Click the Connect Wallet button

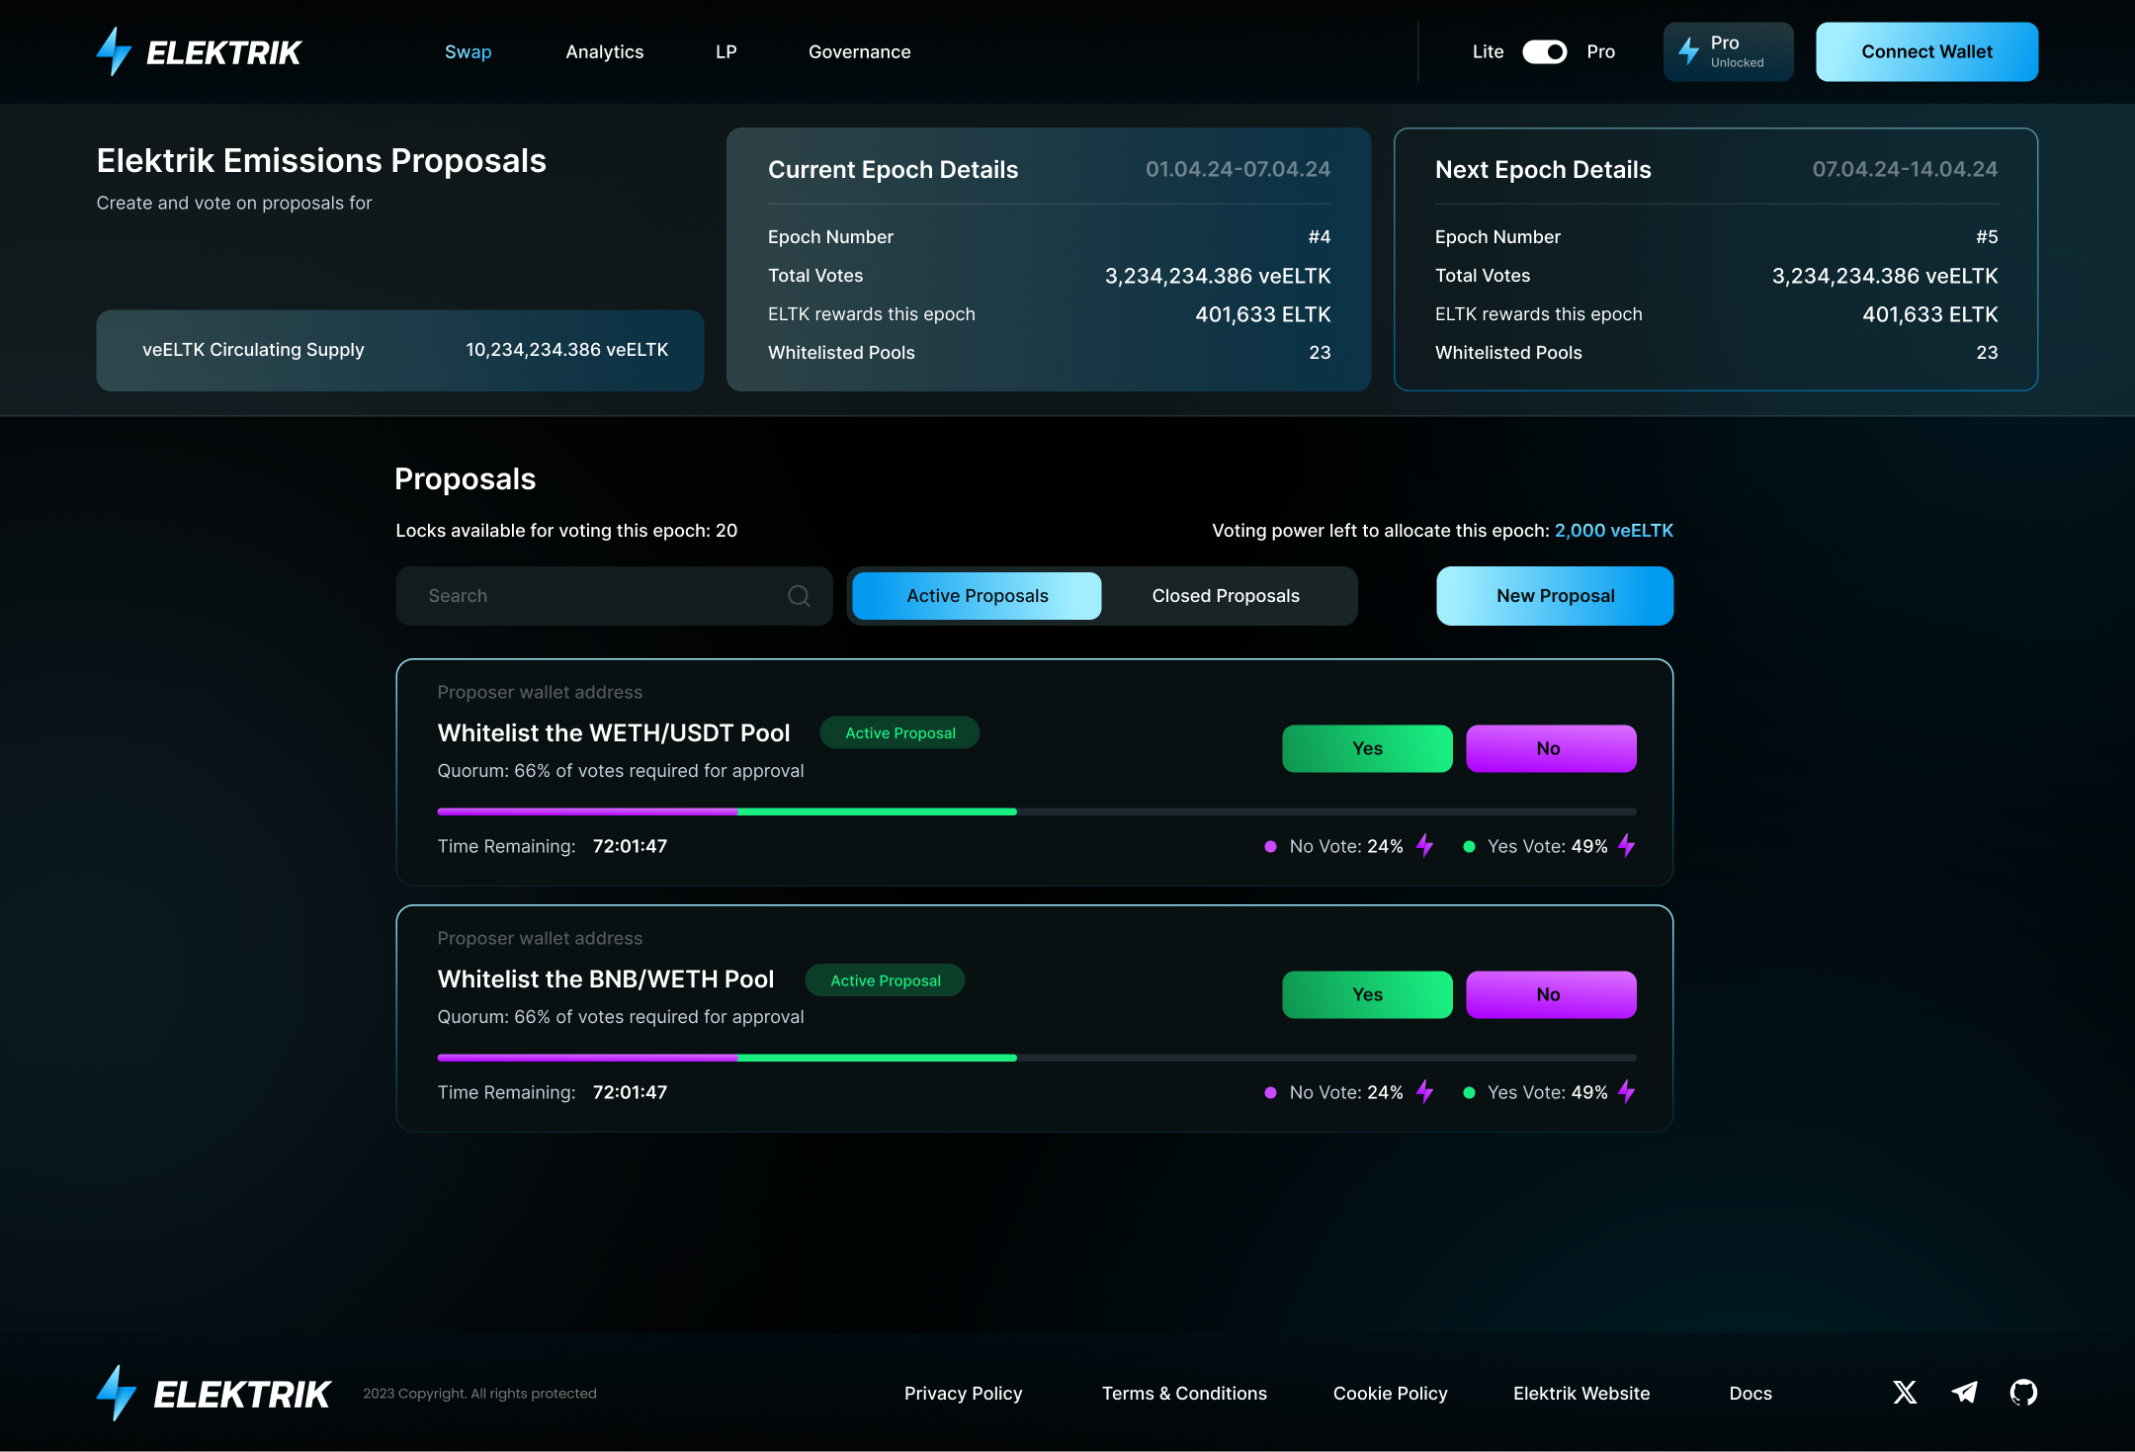point(1926,51)
